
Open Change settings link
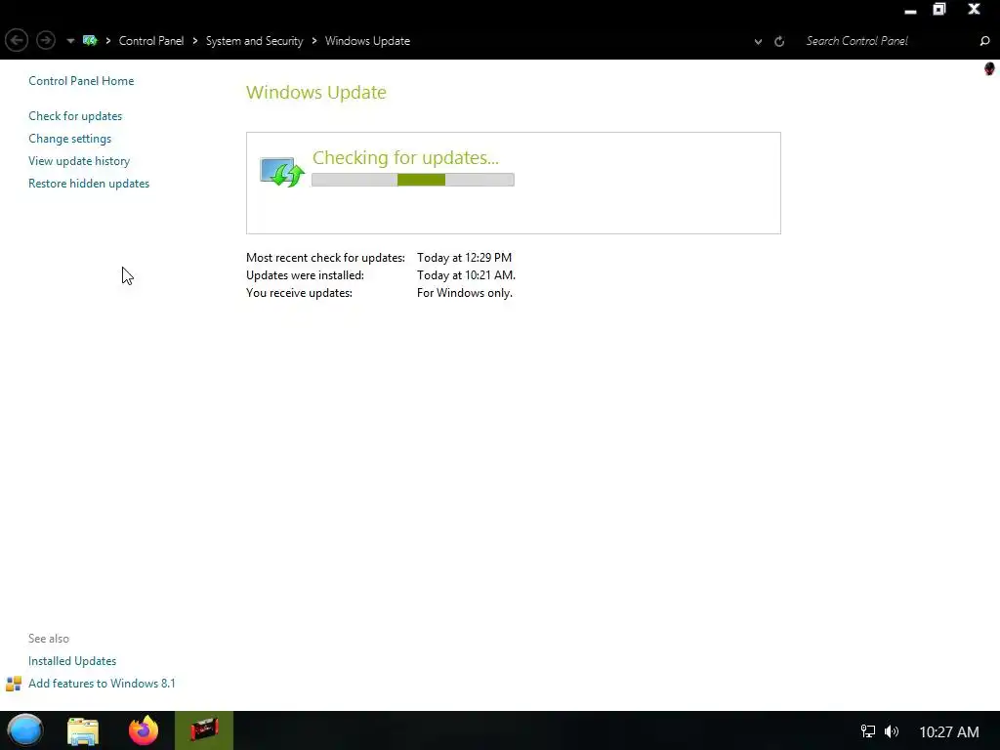[x=69, y=139]
